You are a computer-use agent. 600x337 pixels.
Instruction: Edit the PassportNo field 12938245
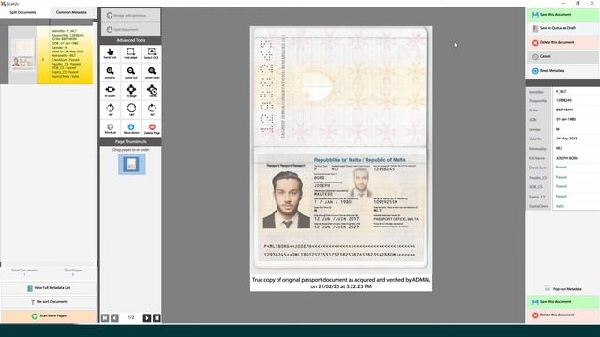pyautogui.click(x=576, y=100)
